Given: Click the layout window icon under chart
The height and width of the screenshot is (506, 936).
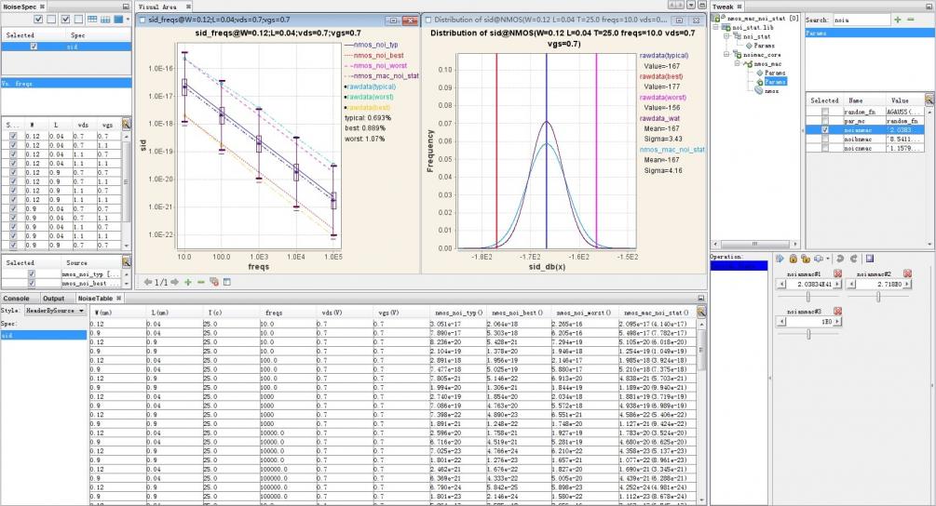Looking at the screenshot, I should pyautogui.click(x=227, y=282).
